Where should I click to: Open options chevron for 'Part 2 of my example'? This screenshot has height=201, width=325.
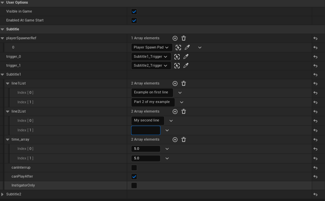(182, 102)
